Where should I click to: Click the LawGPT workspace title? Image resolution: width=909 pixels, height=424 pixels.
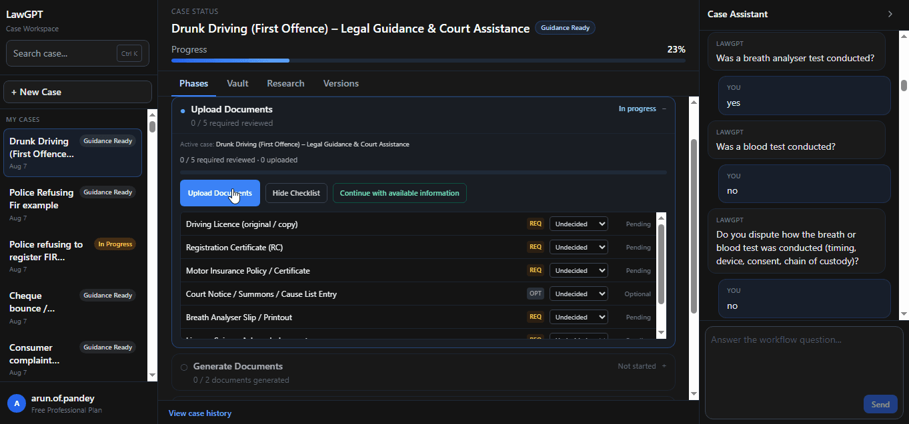[25, 14]
